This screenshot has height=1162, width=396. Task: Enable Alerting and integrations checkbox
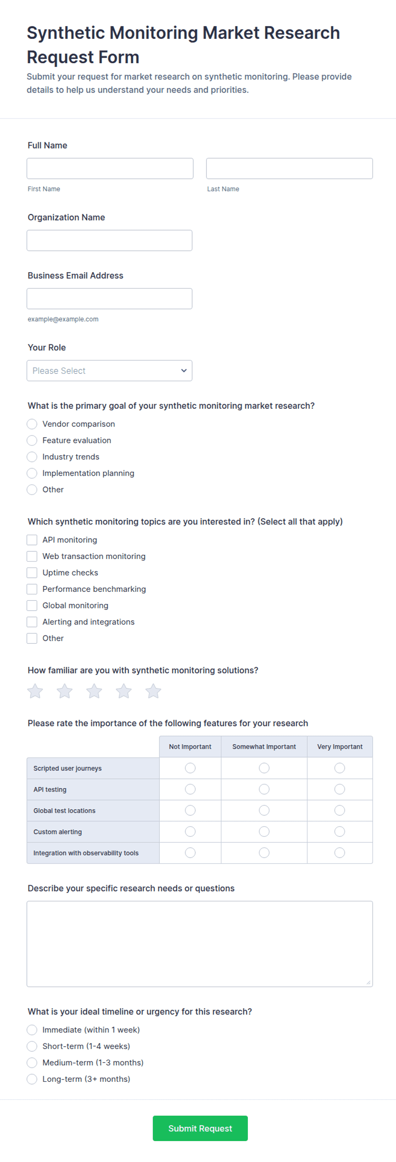click(32, 622)
